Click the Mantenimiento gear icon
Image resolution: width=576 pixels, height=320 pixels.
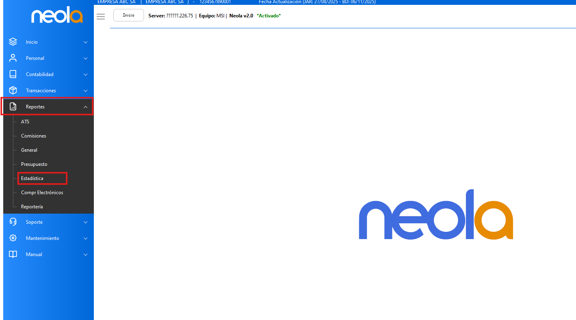(13, 238)
